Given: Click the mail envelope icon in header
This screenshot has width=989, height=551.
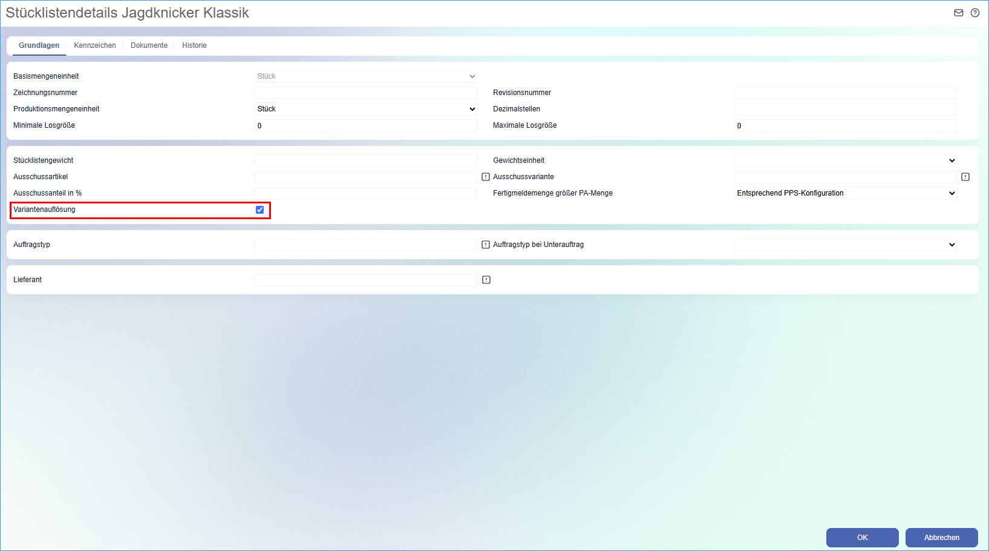Looking at the screenshot, I should click(959, 13).
